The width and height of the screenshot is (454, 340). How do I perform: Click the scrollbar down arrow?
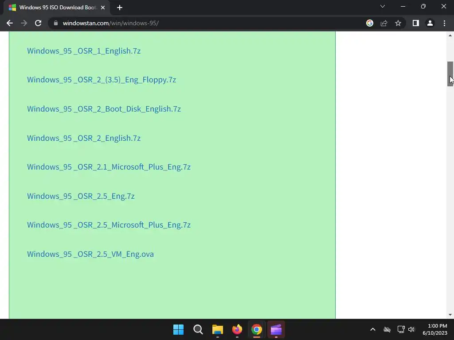click(x=450, y=315)
